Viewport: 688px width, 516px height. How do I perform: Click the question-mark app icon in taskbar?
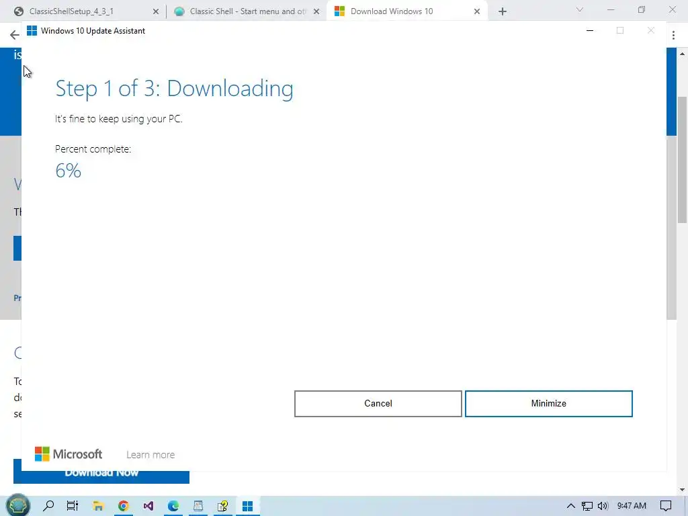pyautogui.click(x=223, y=506)
